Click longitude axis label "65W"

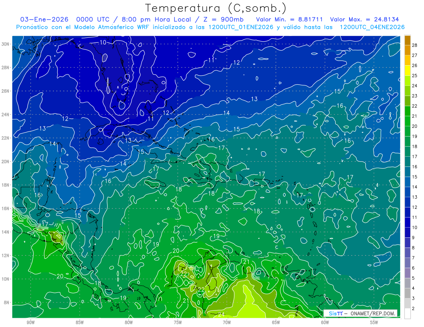point(276,323)
